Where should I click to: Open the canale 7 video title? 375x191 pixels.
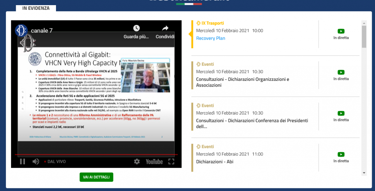tap(42, 31)
